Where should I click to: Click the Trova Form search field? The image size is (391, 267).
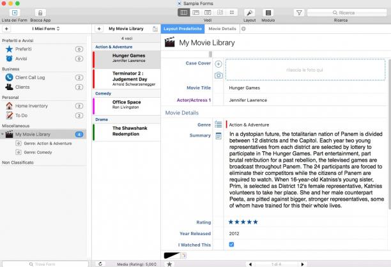click(45, 264)
